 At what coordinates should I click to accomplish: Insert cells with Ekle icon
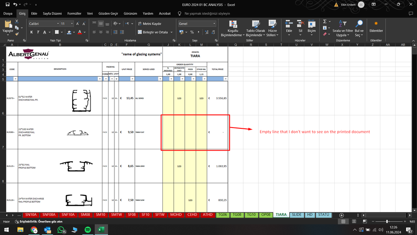289,24
